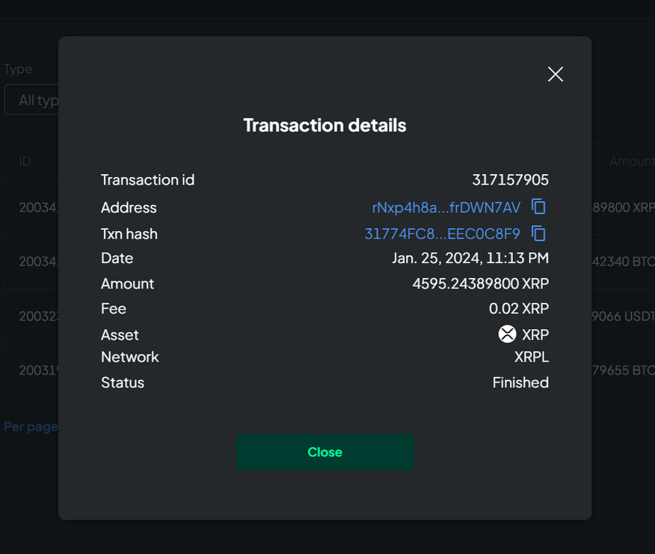The image size is (655, 554).
Task: Open the rNxp4h8a...frDWN7AV address link
Action: click(x=446, y=207)
